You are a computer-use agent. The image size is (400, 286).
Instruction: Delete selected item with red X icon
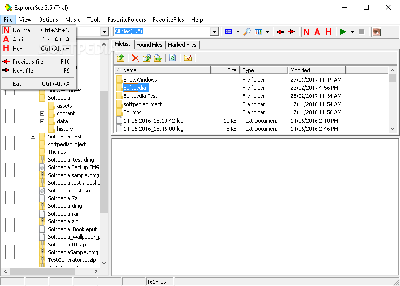click(x=136, y=58)
